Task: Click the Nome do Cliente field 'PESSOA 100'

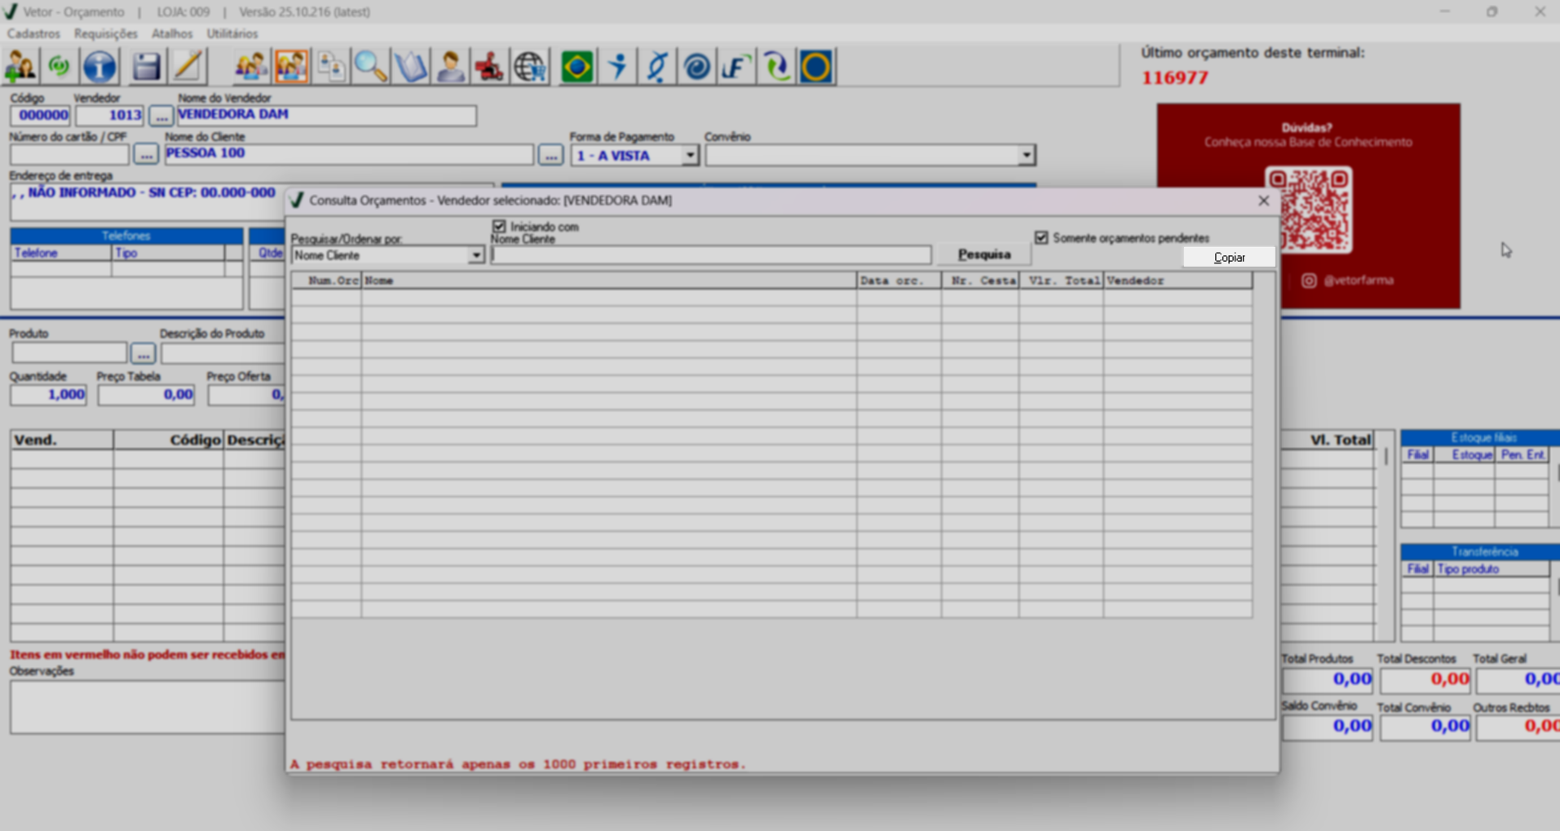Action: (x=349, y=154)
